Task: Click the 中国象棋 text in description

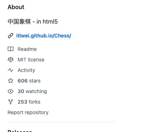Action: pyautogui.click(x=19, y=22)
